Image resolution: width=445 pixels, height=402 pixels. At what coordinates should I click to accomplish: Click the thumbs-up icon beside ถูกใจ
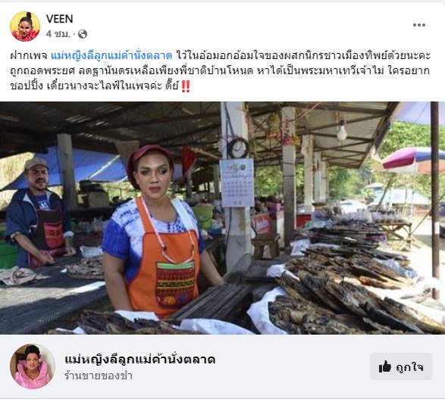tap(385, 367)
